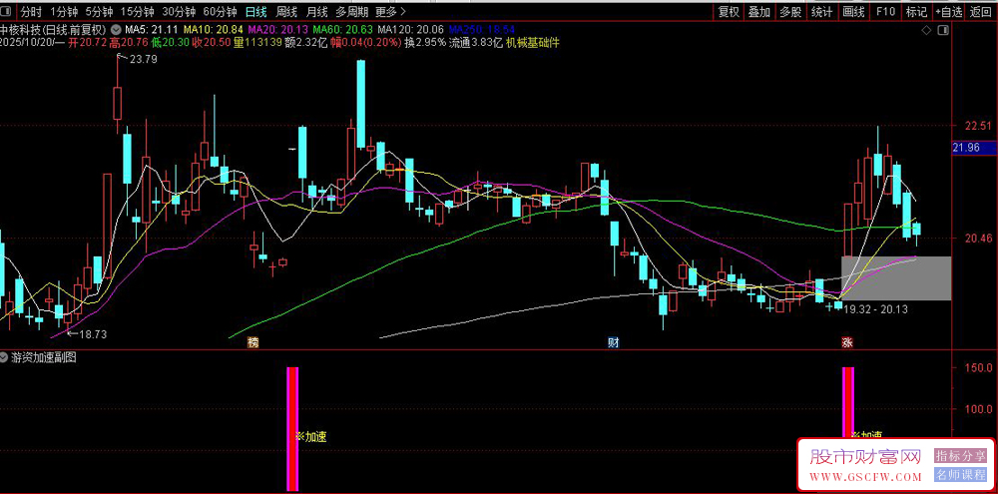The width and height of the screenshot is (998, 494).
Task: Click the 开20.72 open price value
Action: [87, 43]
